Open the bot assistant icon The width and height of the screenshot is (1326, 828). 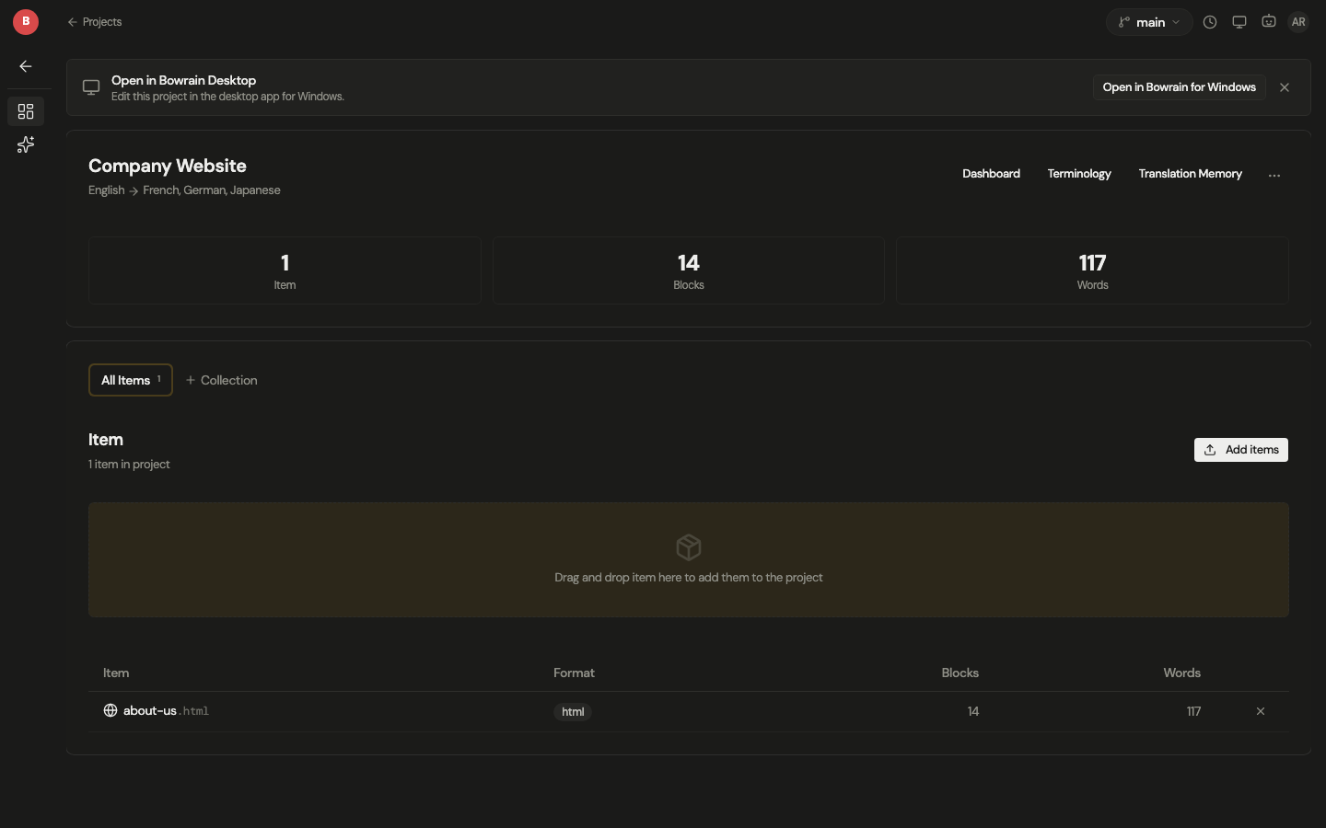[x=1269, y=22]
